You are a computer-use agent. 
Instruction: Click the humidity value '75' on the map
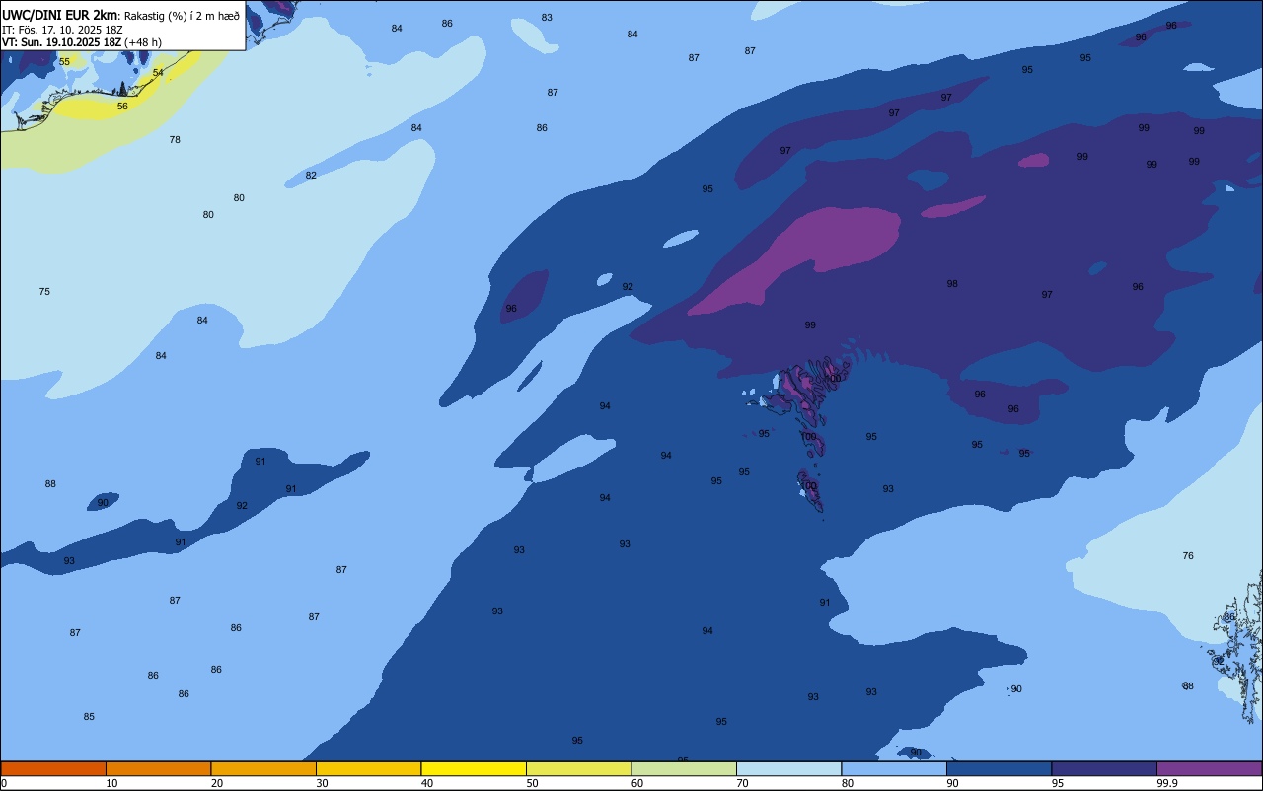[x=44, y=292]
